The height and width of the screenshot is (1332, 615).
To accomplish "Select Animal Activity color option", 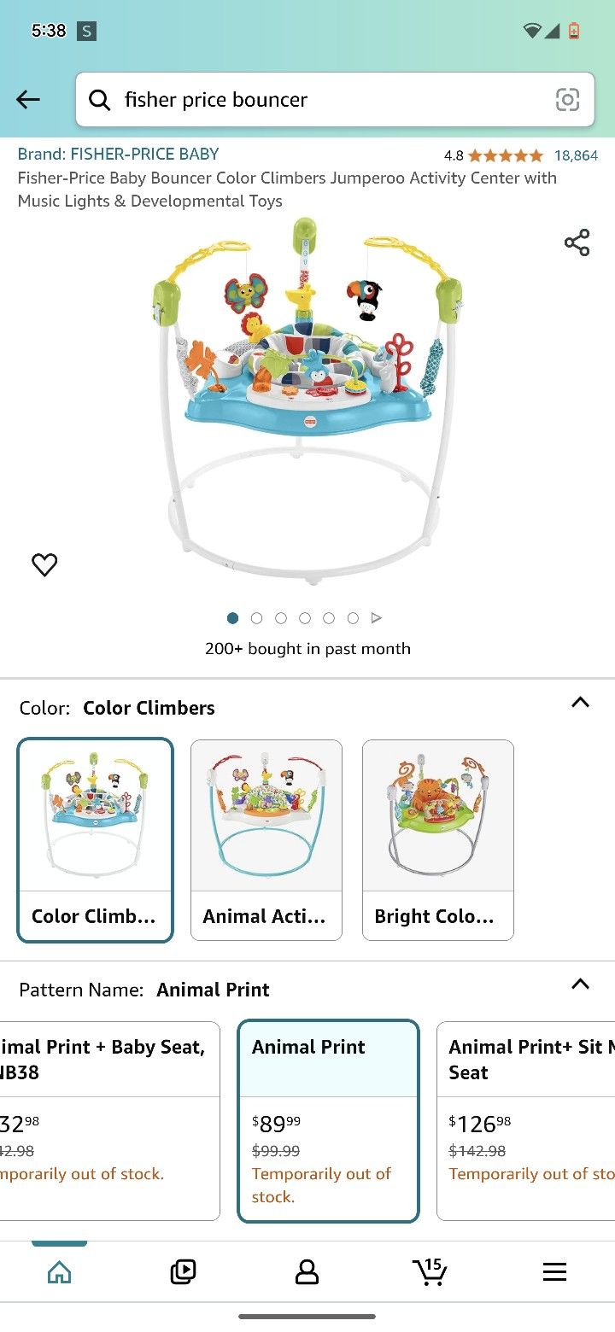I will pos(266,839).
